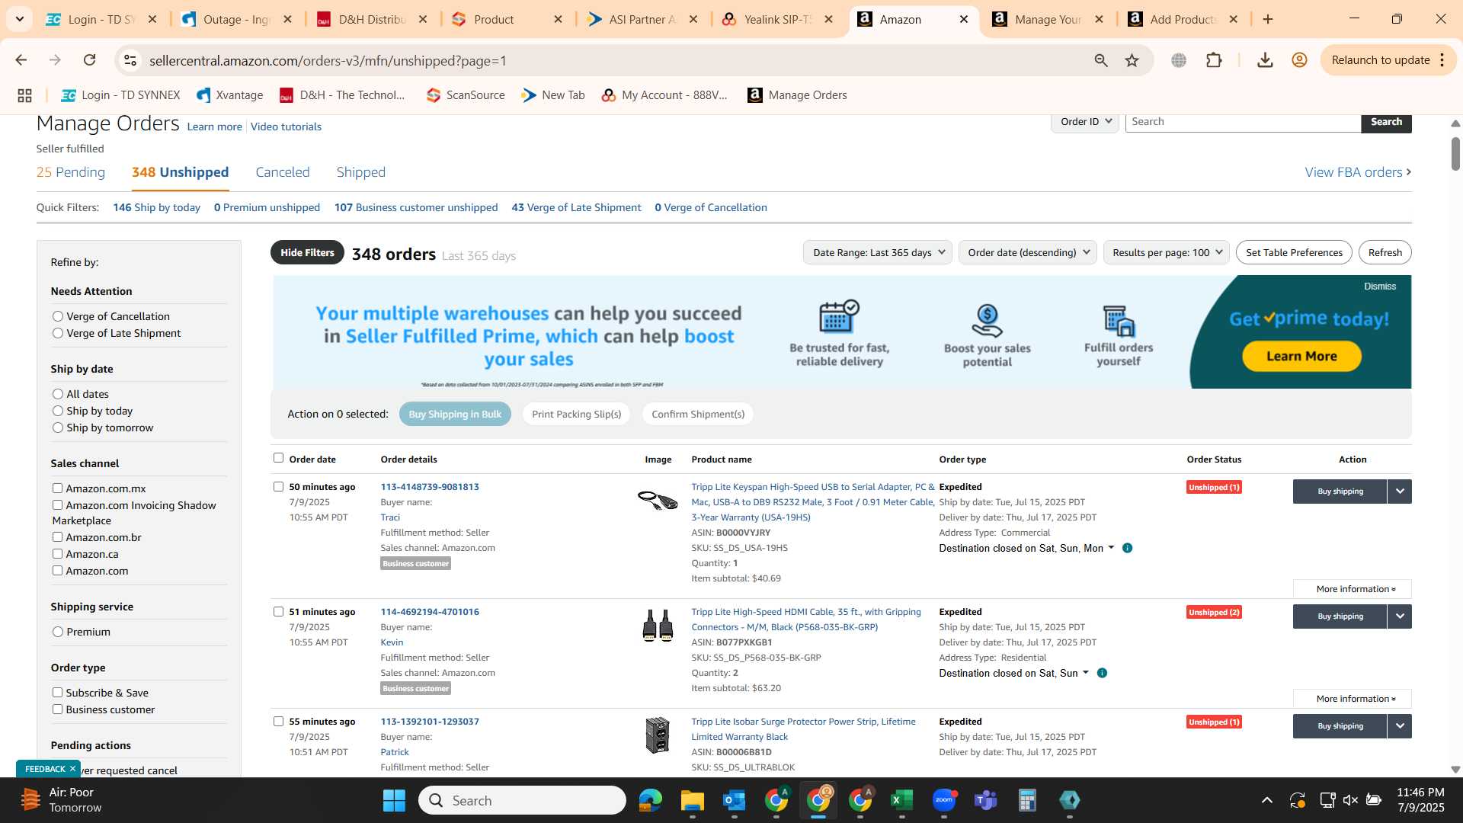1463x823 pixels.
Task: Expand Buy shipping arrow for order 114-4692194-4701016
Action: pos(1400,616)
